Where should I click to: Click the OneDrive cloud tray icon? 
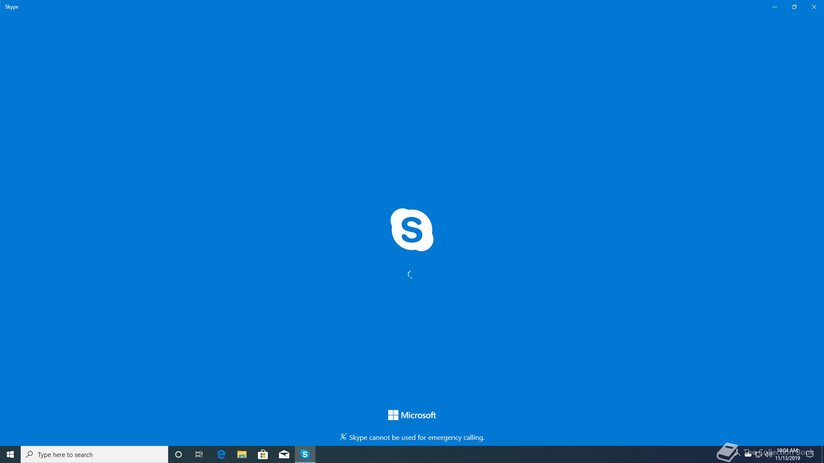click(748, 454)
